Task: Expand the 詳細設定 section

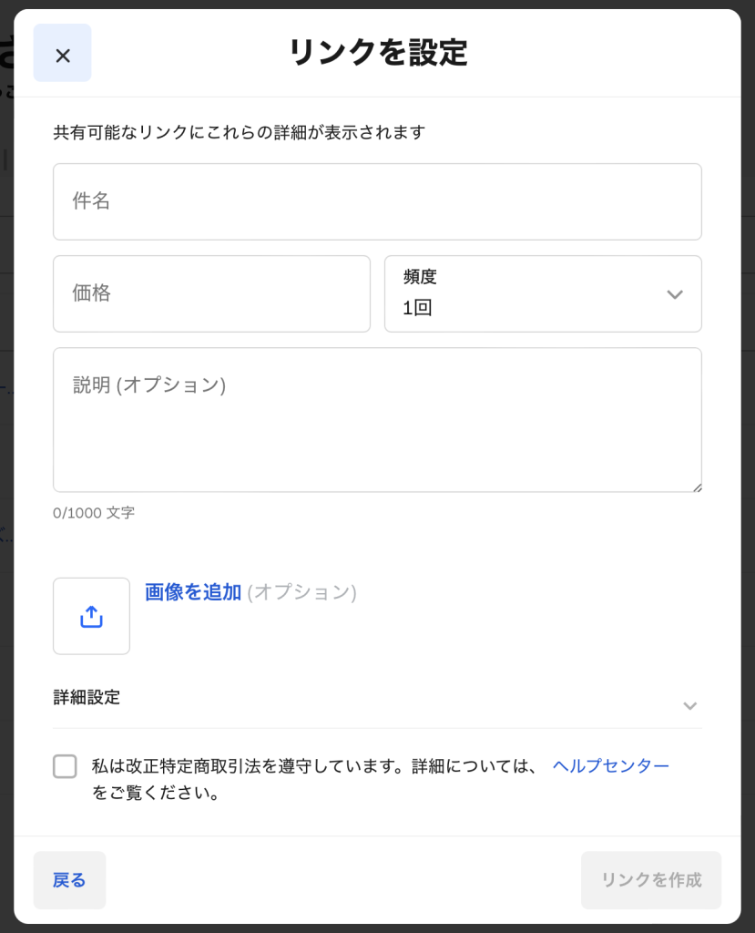Action: 87,698
